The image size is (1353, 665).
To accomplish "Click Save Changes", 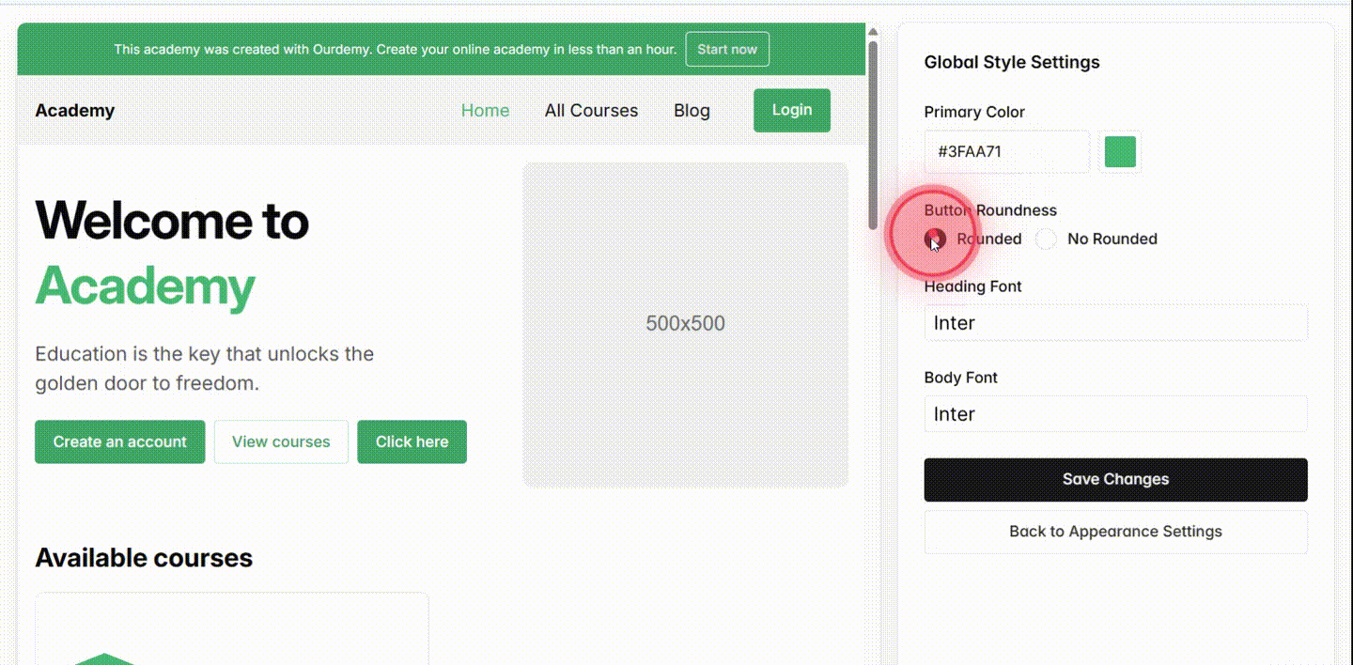I will pos(1115,479).
